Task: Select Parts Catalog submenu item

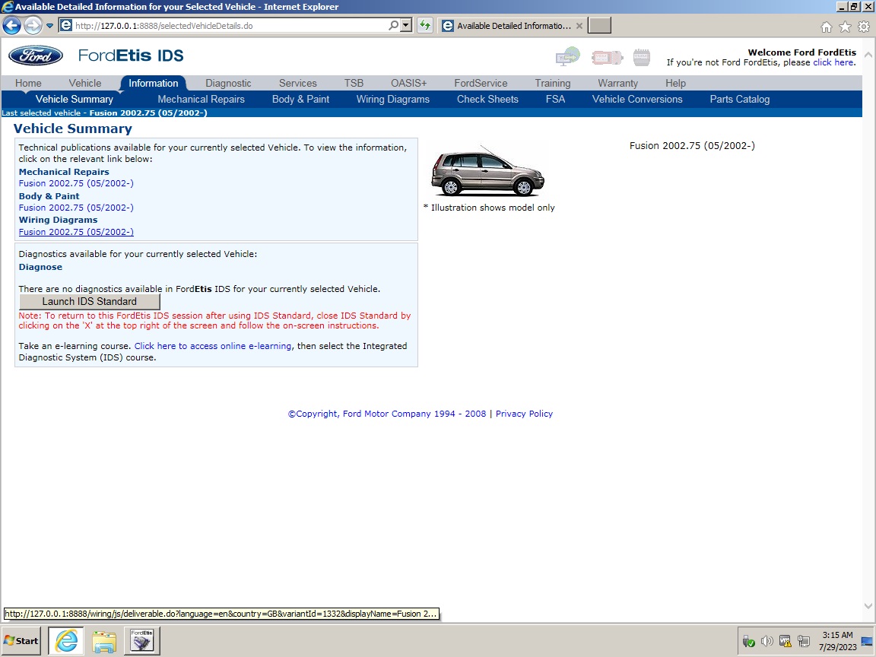Action: point(740,99)
